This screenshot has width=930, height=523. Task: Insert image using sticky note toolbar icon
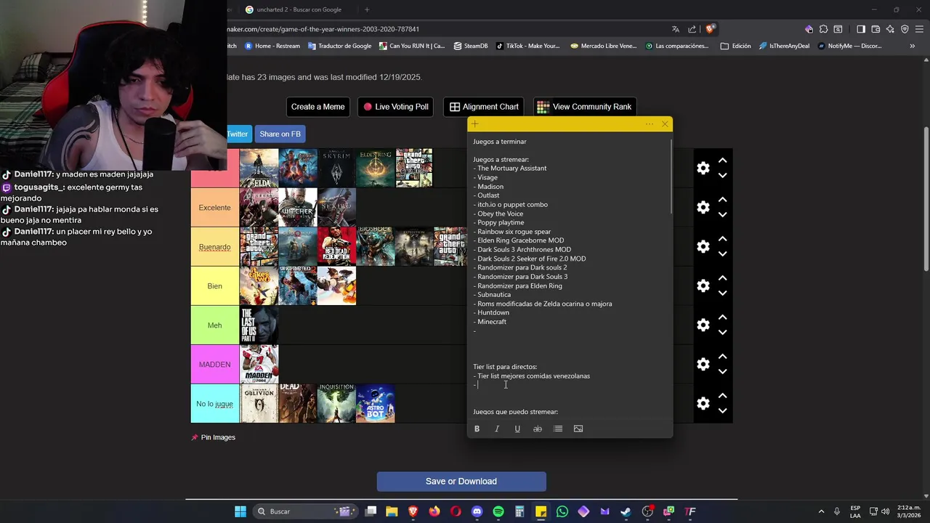pyautogui.click(x=578, y=429)
